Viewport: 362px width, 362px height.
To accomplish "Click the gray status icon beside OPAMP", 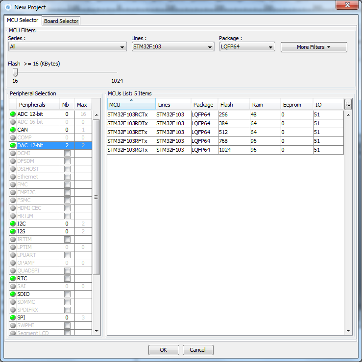I will pos(13,263).
